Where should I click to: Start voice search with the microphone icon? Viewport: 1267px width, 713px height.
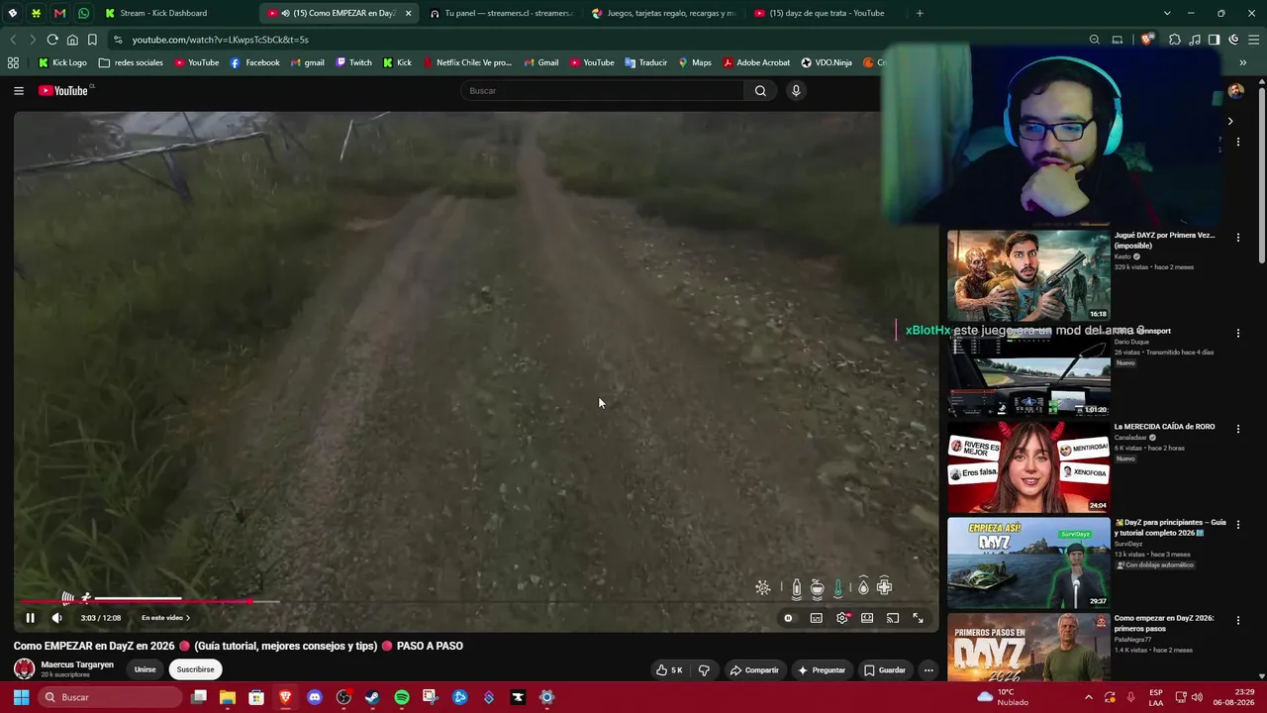[x=796, y=91]
